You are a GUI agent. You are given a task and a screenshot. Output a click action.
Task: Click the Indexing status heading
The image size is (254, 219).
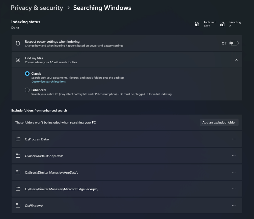pyautogui.click(x=26, y=22)
